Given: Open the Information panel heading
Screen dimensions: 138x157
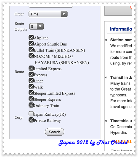Looking at the screenshot, I should click(x=121, y=29).
